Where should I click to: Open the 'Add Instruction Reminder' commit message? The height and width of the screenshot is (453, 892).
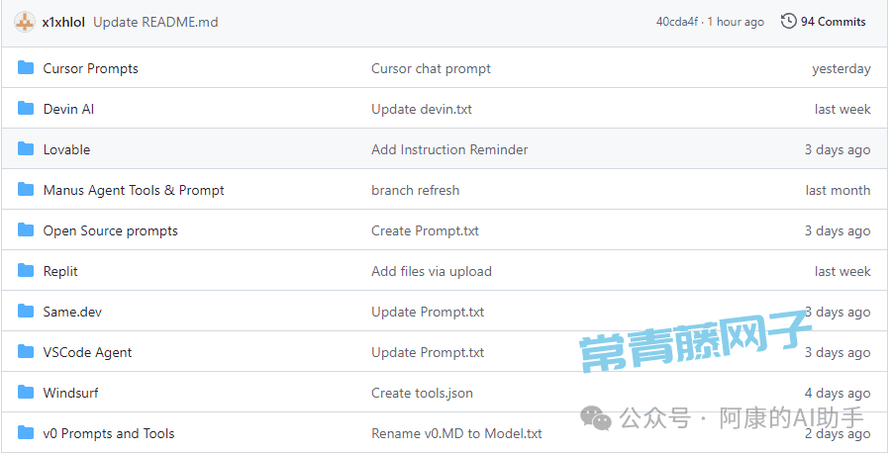[x=449, y=149]
